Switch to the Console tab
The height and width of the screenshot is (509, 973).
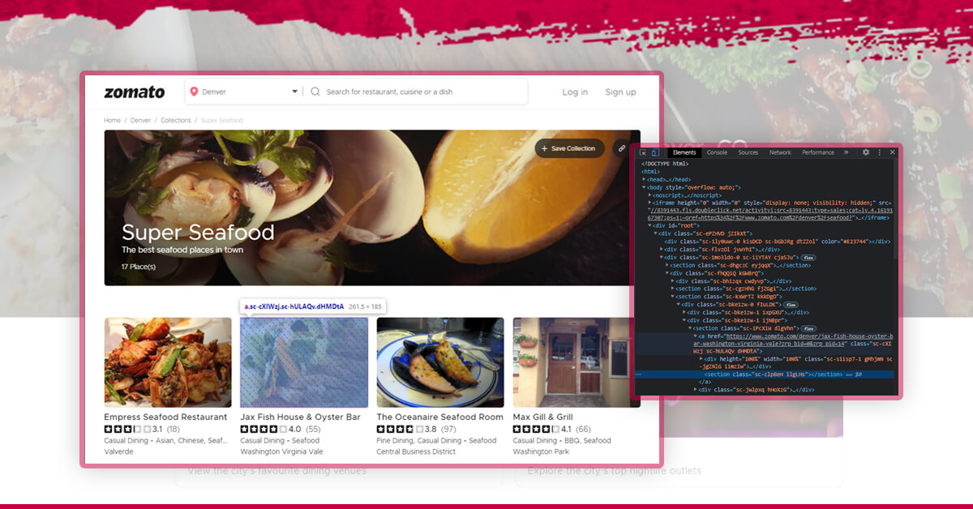(717, 152)
